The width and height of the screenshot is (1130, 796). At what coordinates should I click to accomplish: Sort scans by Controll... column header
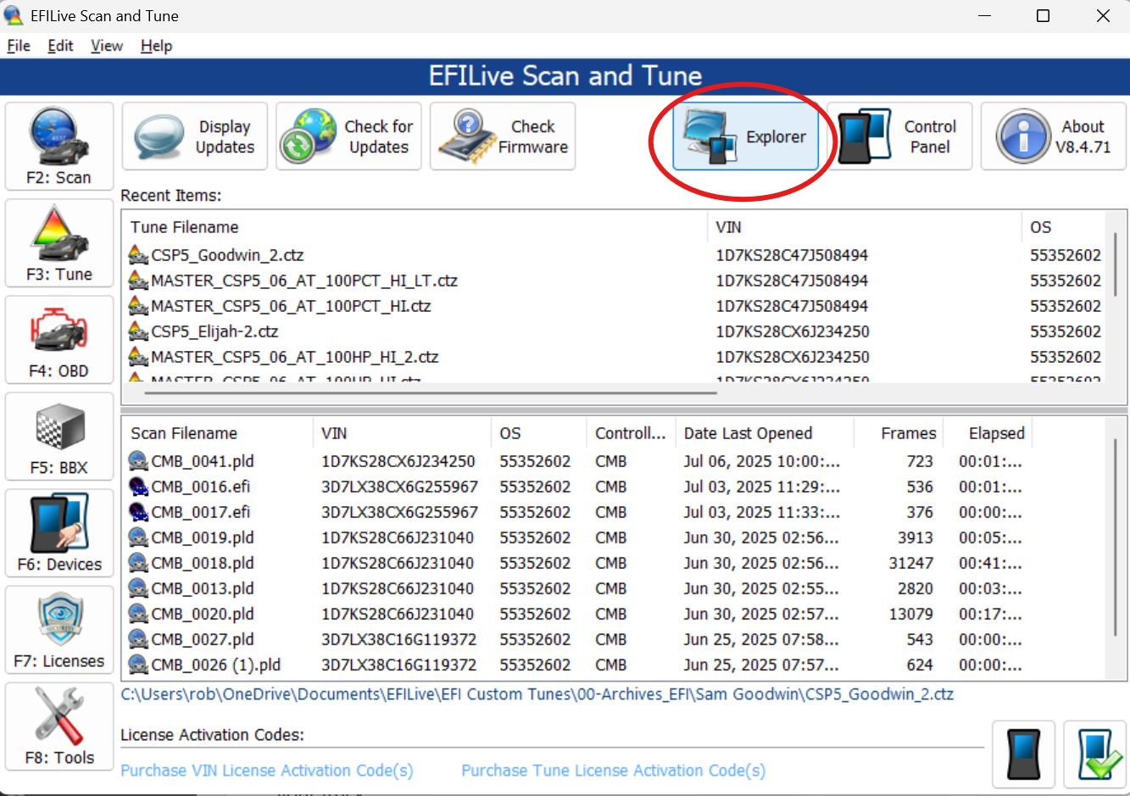[x=631, y=433]
